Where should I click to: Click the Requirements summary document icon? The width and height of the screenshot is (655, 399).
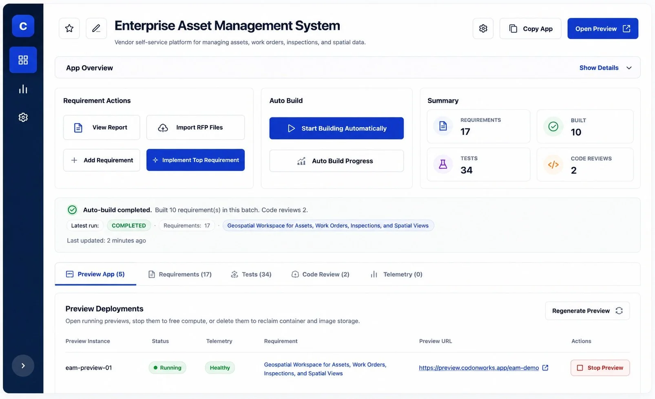coord(443,126)
